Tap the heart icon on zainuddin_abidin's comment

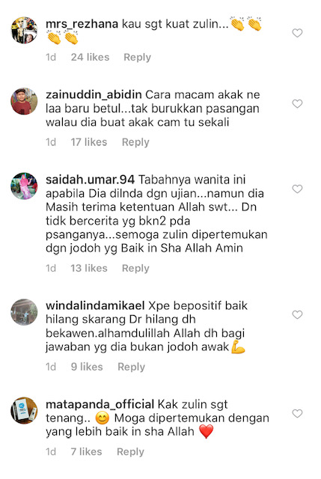click(297, 103)
